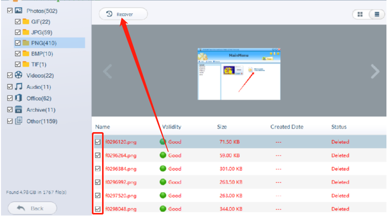
Task: Click the 71.50 KB size cell
Action: click(x=230, y=142)
